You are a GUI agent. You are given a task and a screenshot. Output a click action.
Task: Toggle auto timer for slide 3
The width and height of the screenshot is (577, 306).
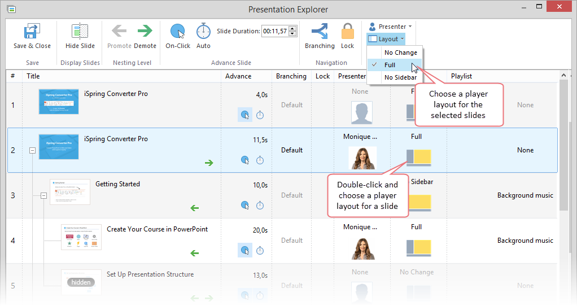coord(260,205)
